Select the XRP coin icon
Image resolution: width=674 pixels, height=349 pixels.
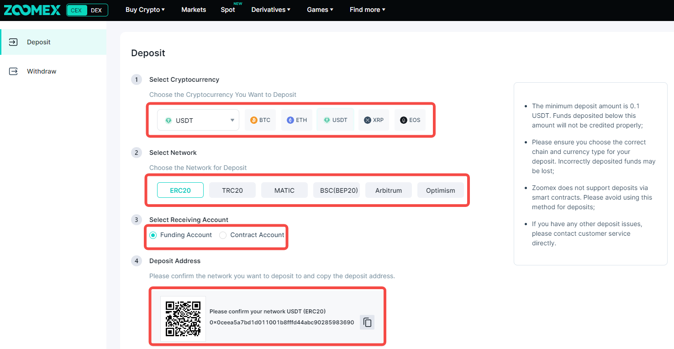(x=374, y=120)
